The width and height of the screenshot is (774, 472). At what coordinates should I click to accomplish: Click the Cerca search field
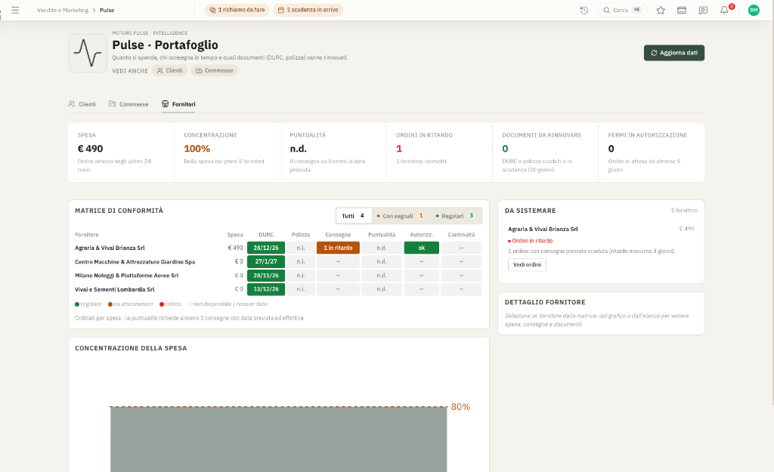pyautogui.click(x=622, y=10)
